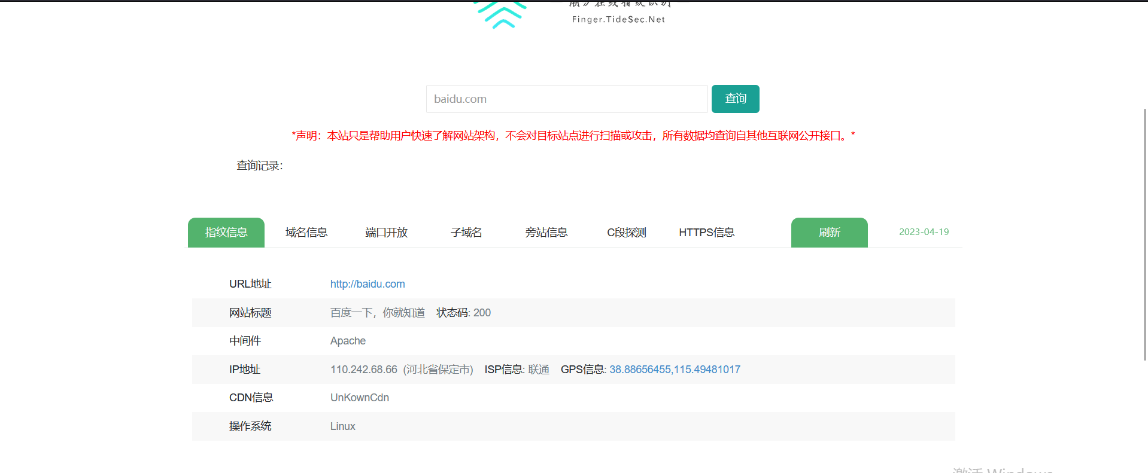Click the CDN信息 row label
This screenshot has width=1148, height=473.
(251, 398)
